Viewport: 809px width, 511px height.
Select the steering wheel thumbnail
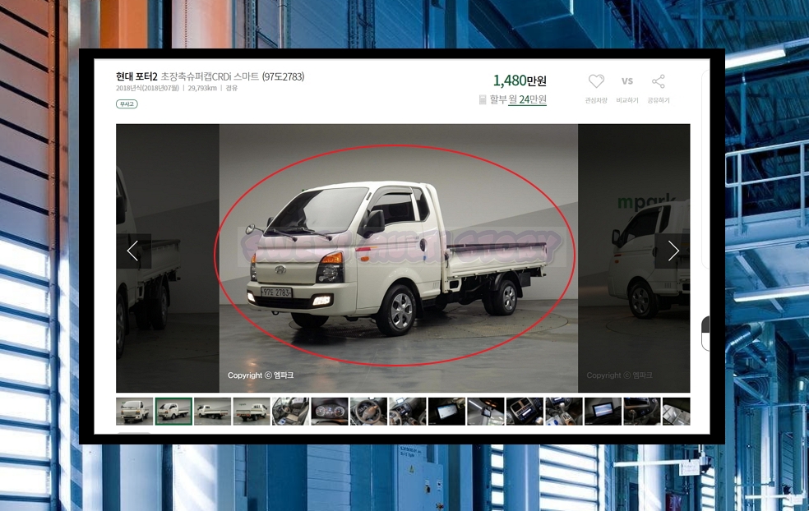368,411
